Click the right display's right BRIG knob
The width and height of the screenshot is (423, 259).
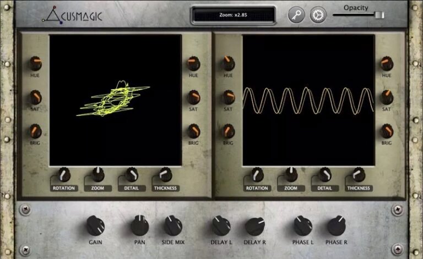387,131
